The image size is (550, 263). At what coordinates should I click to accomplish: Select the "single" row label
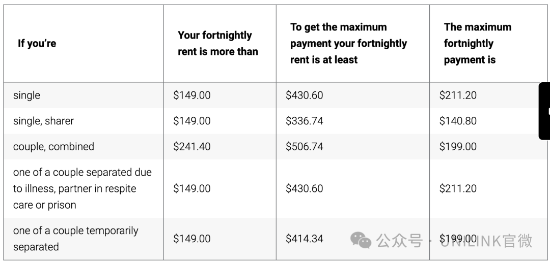[x=26, y=95]
